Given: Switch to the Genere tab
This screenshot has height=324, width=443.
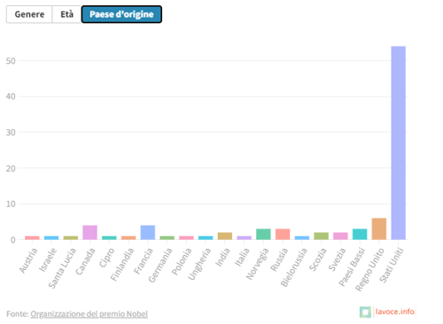Looking at the screenshot, I should (29, 14).
